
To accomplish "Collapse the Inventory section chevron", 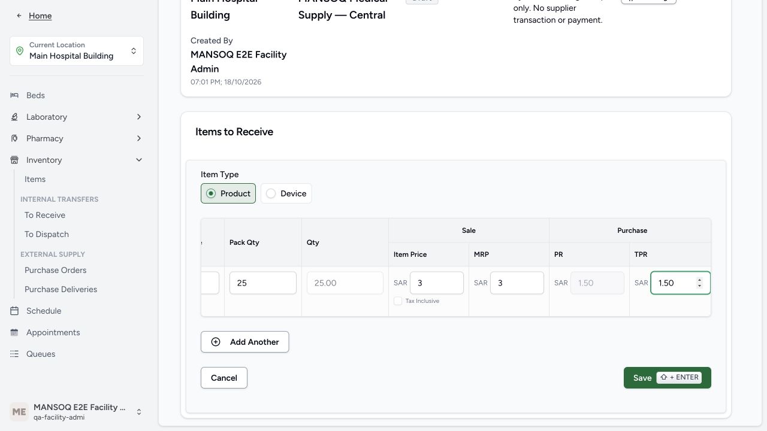I will pyautogui.click(x=139, y=160).
